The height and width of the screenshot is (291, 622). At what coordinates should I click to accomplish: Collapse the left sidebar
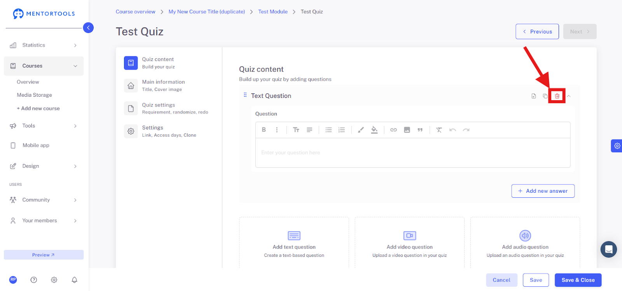pos(88,28)
